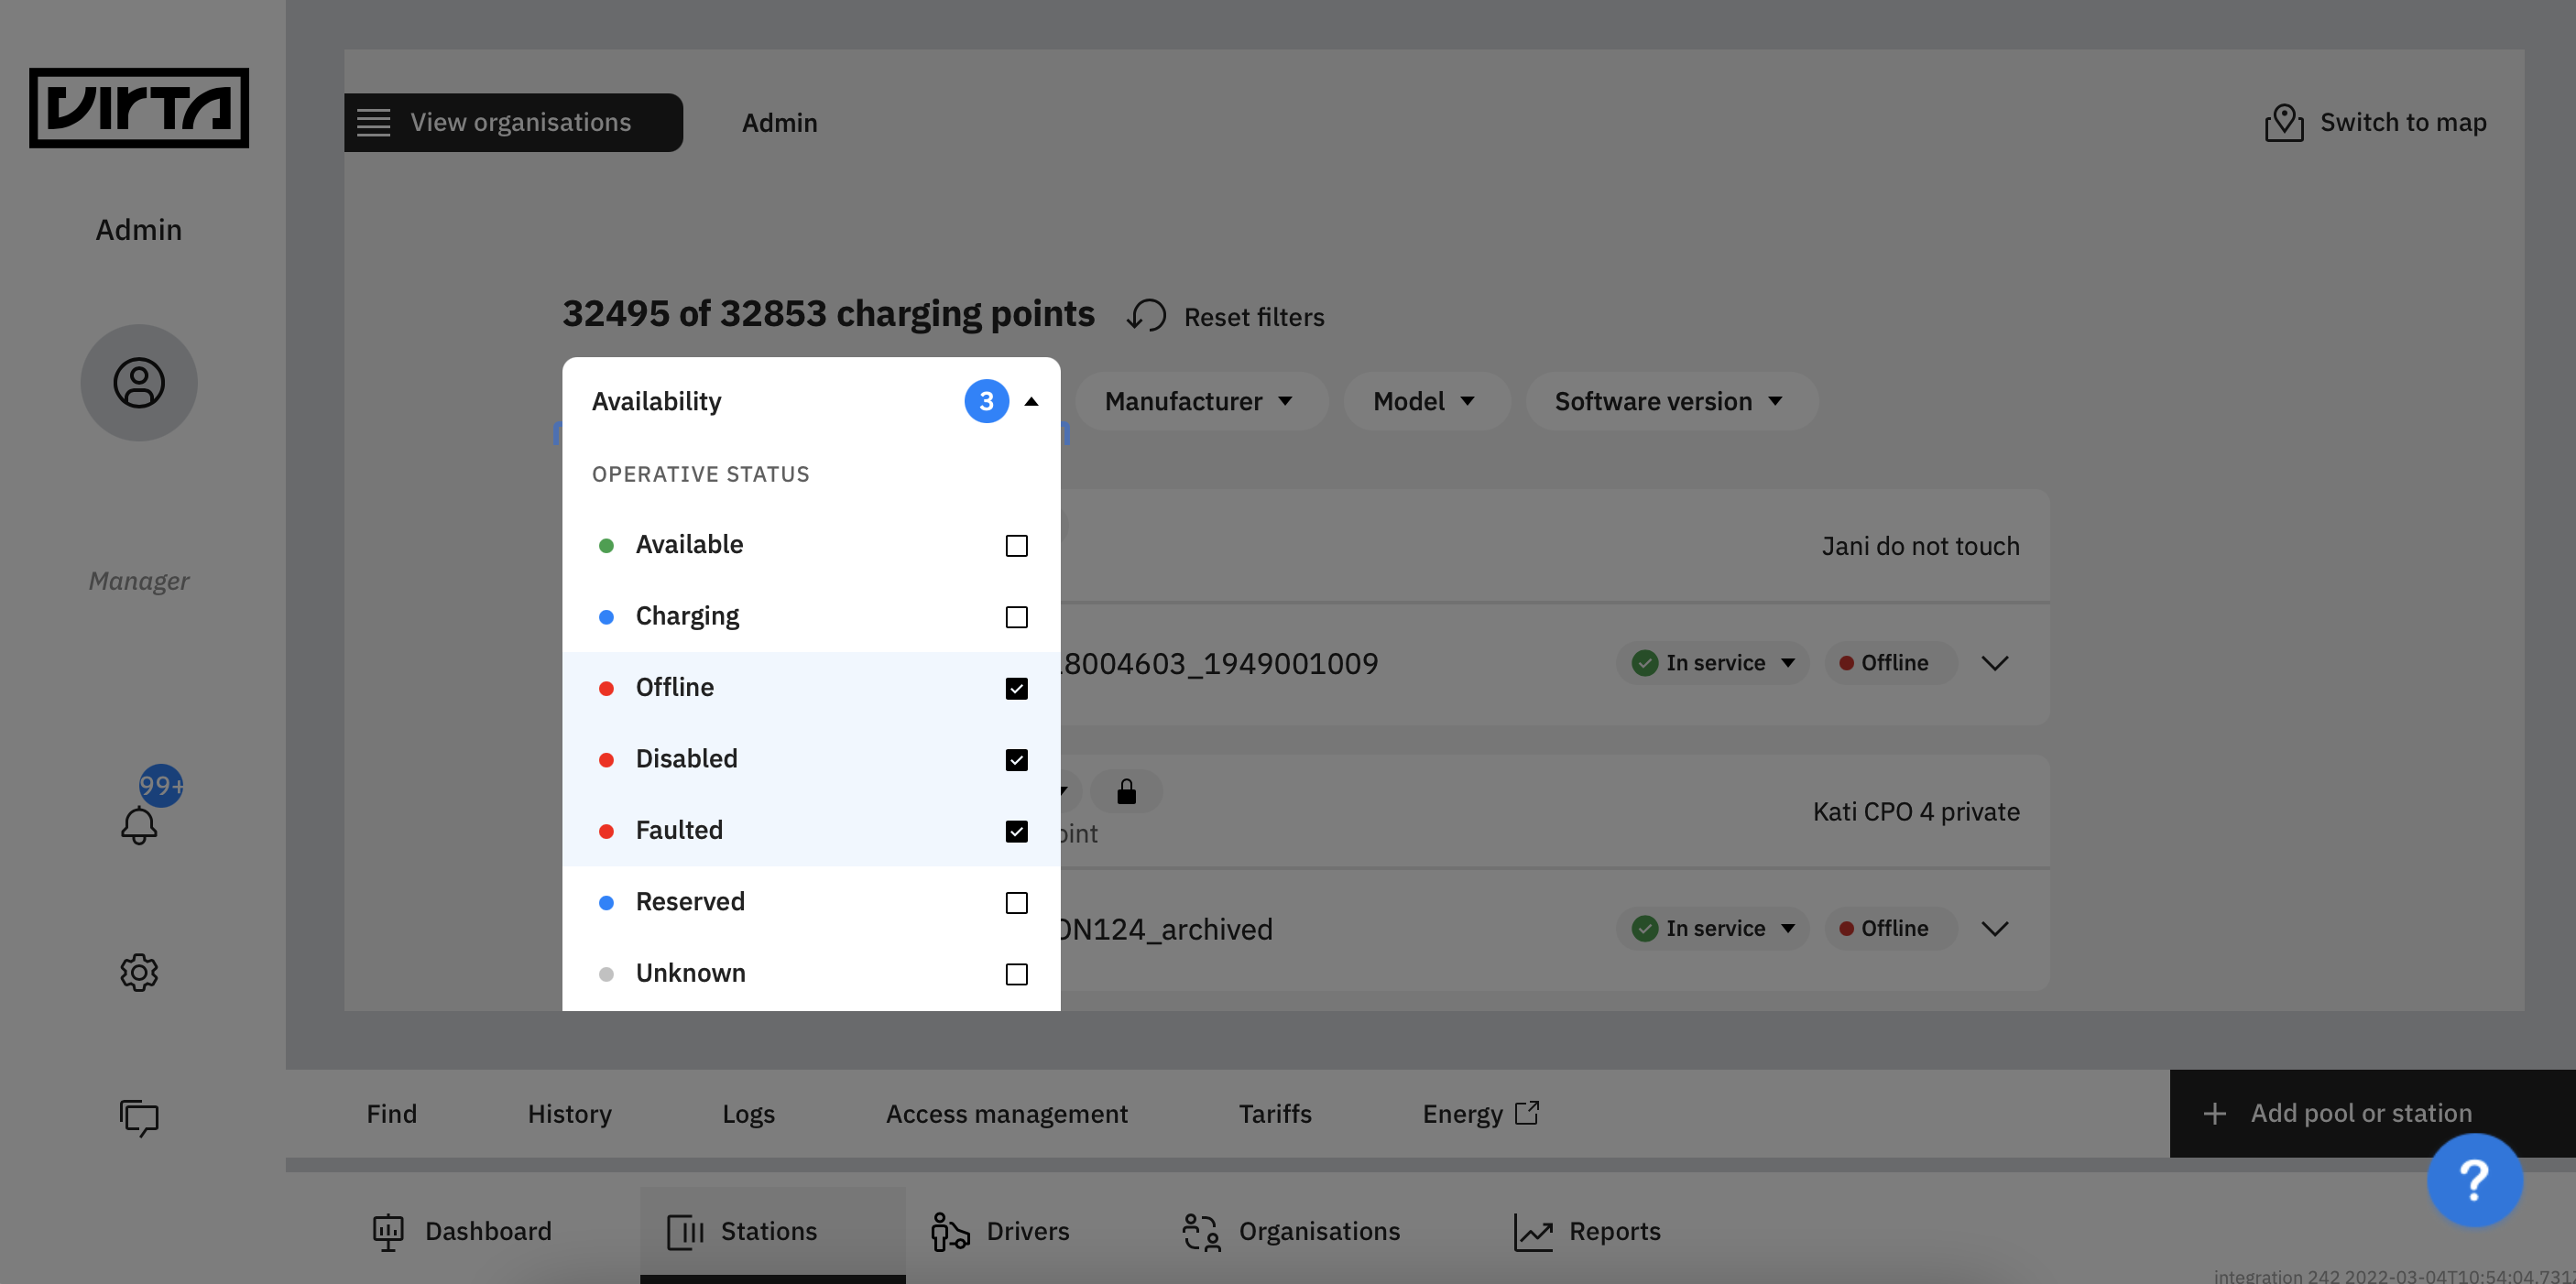Open the Tariffs tab
The image size is (2576, 1284).
coord(1275,1113)
